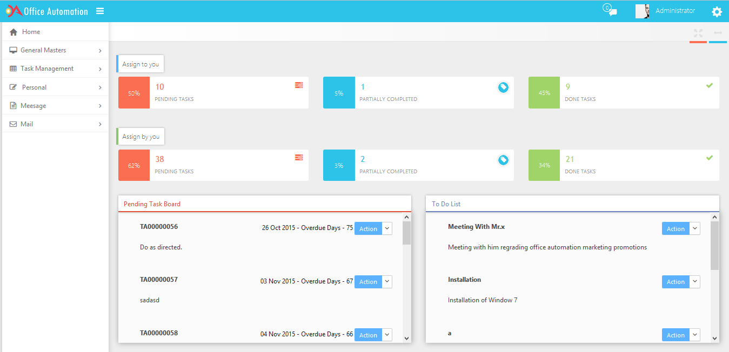The width and height of the screenshot is (729, 352).
Task: Select Meesage menu item
Action: point(55,105)
